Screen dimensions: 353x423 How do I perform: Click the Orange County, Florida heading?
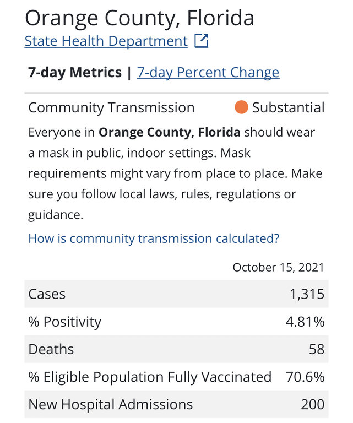pos(140,18)
